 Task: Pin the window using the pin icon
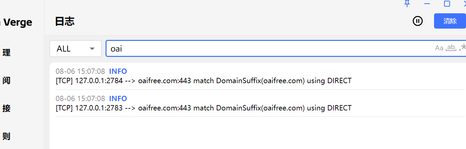[x=407, y=4]
